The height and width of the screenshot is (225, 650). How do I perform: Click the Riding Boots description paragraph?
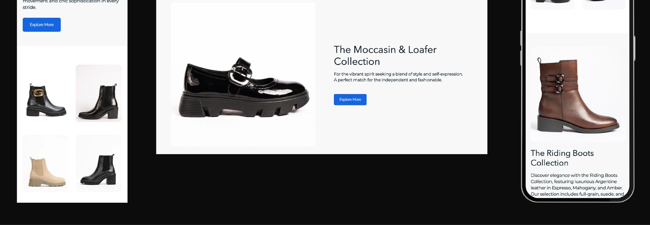pyautogui.click(x=577, y=185)
